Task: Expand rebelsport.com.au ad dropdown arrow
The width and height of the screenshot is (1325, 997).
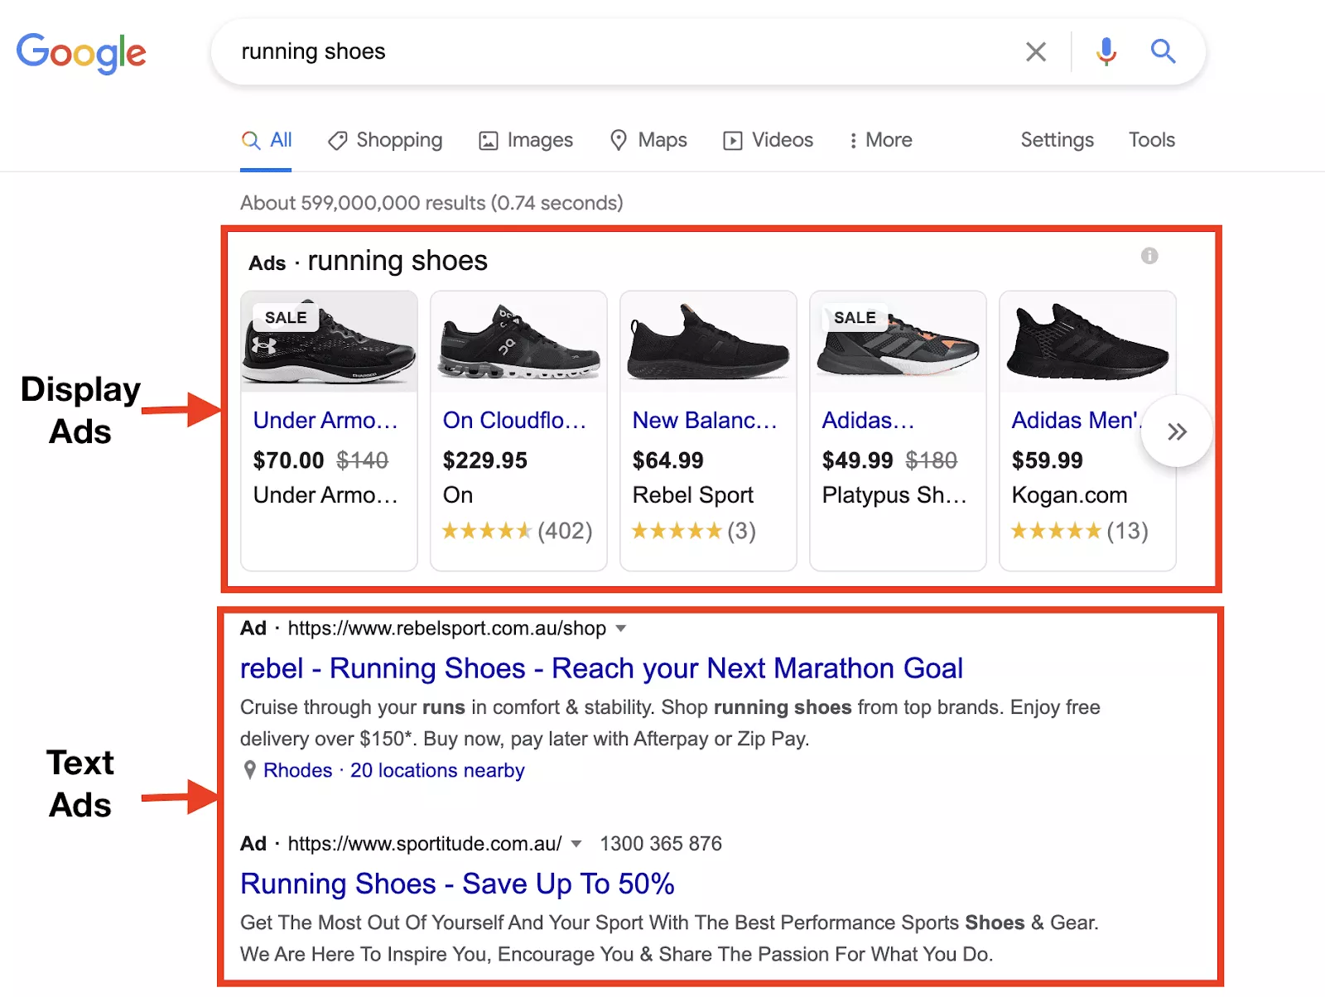Action: pos(621,629)
